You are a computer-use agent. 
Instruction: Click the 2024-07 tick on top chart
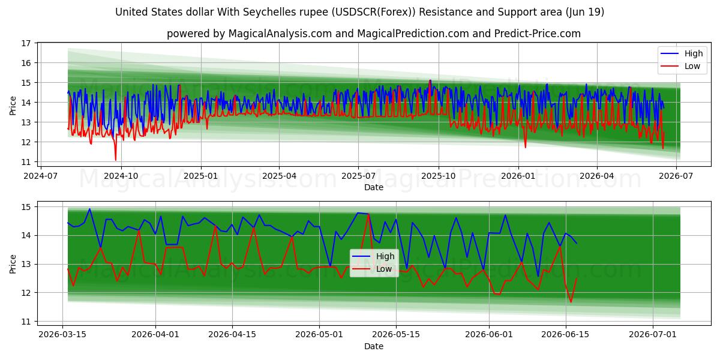[41, 176]
